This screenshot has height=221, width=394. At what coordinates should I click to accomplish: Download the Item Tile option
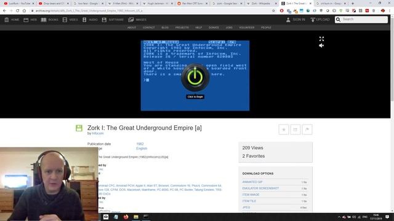click(249, 201)
